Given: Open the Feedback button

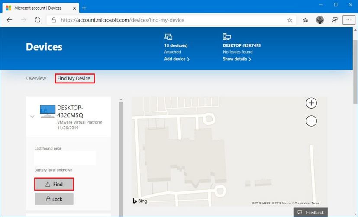Looking at the screenshot, I should 311,212.
